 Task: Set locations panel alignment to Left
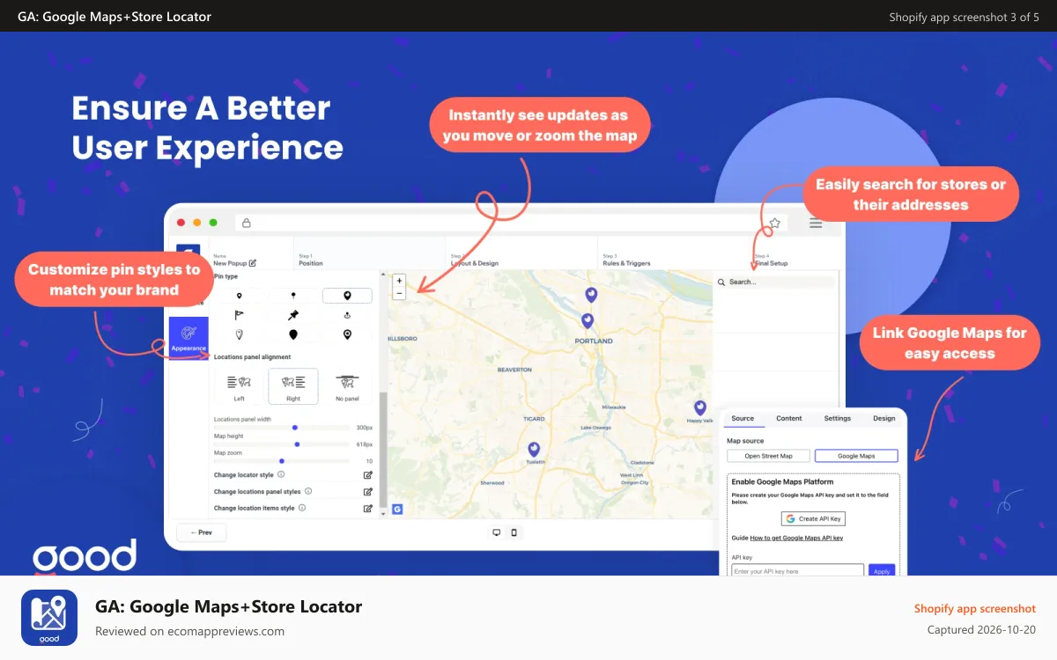(x=240, y=386)
